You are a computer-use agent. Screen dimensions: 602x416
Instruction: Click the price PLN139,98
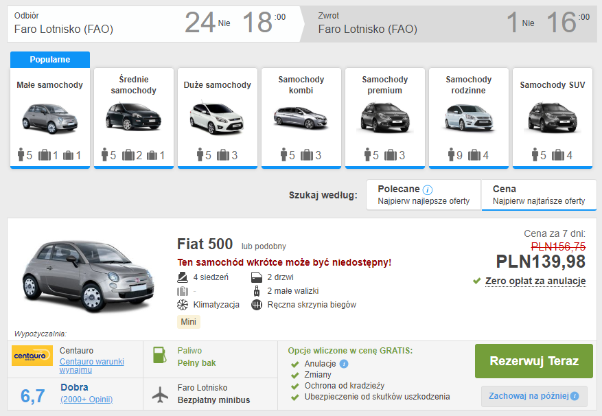[541, 262]
